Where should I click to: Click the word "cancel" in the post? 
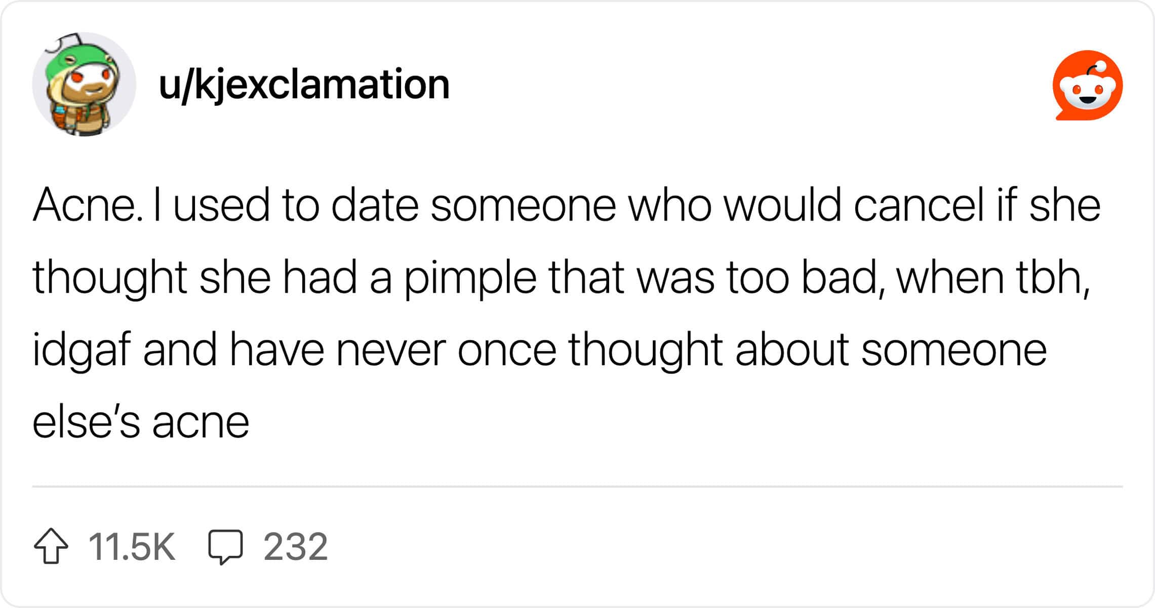coord(919,205)
